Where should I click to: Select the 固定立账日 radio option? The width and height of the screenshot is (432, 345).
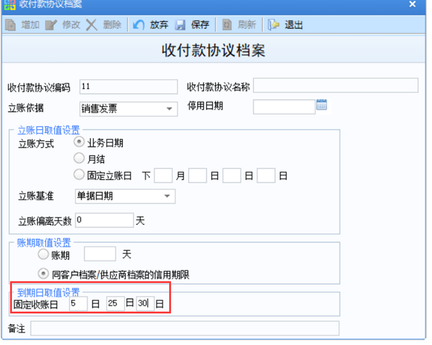click(x=79, y=175)
